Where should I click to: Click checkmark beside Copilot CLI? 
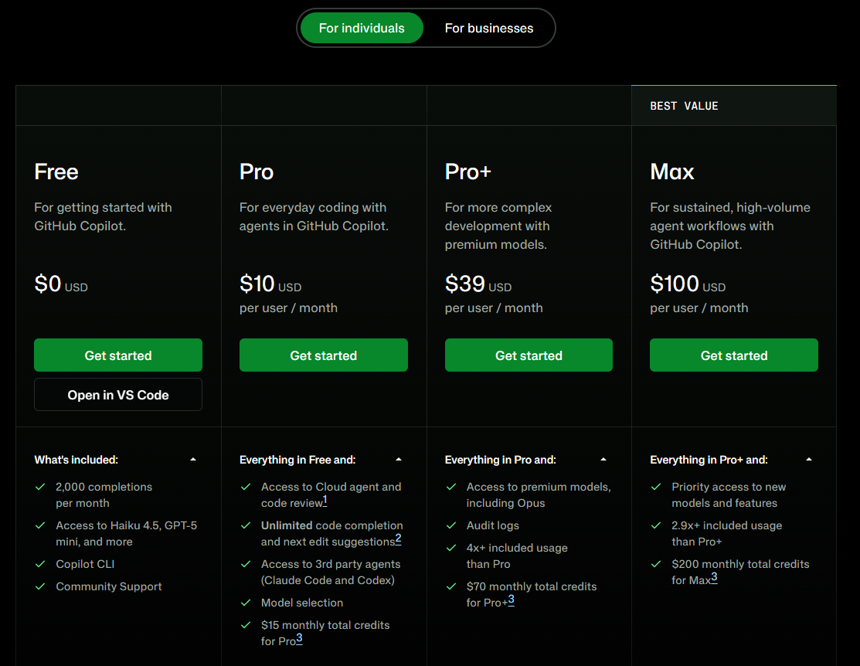tap(40, 564)
